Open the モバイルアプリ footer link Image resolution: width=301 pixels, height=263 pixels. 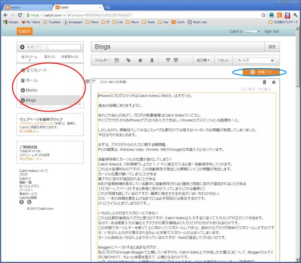29,186
